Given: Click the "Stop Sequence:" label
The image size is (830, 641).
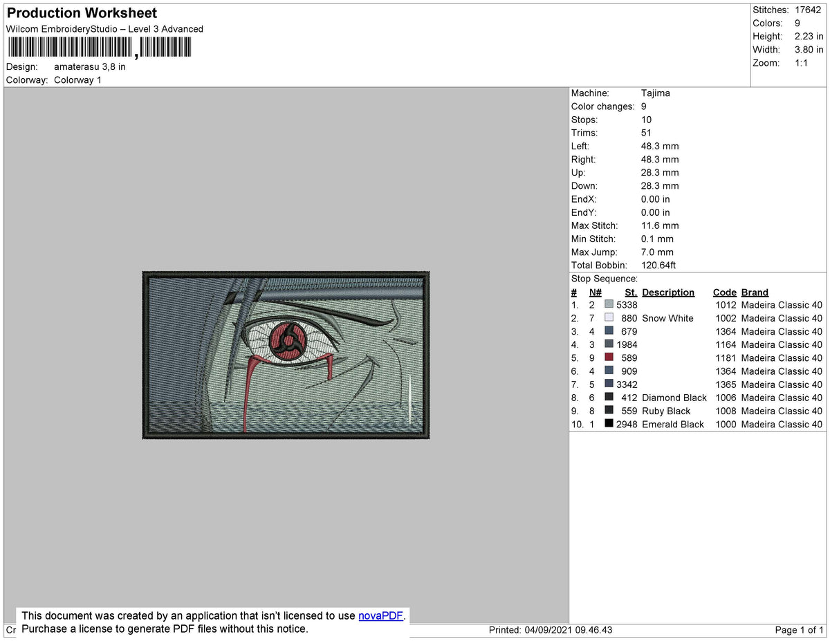Looking at the screenshot, I should pos(605,279).
